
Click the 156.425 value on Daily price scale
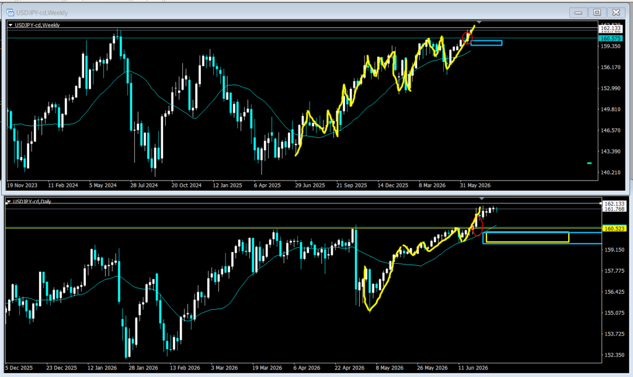[x=614, y=292]
